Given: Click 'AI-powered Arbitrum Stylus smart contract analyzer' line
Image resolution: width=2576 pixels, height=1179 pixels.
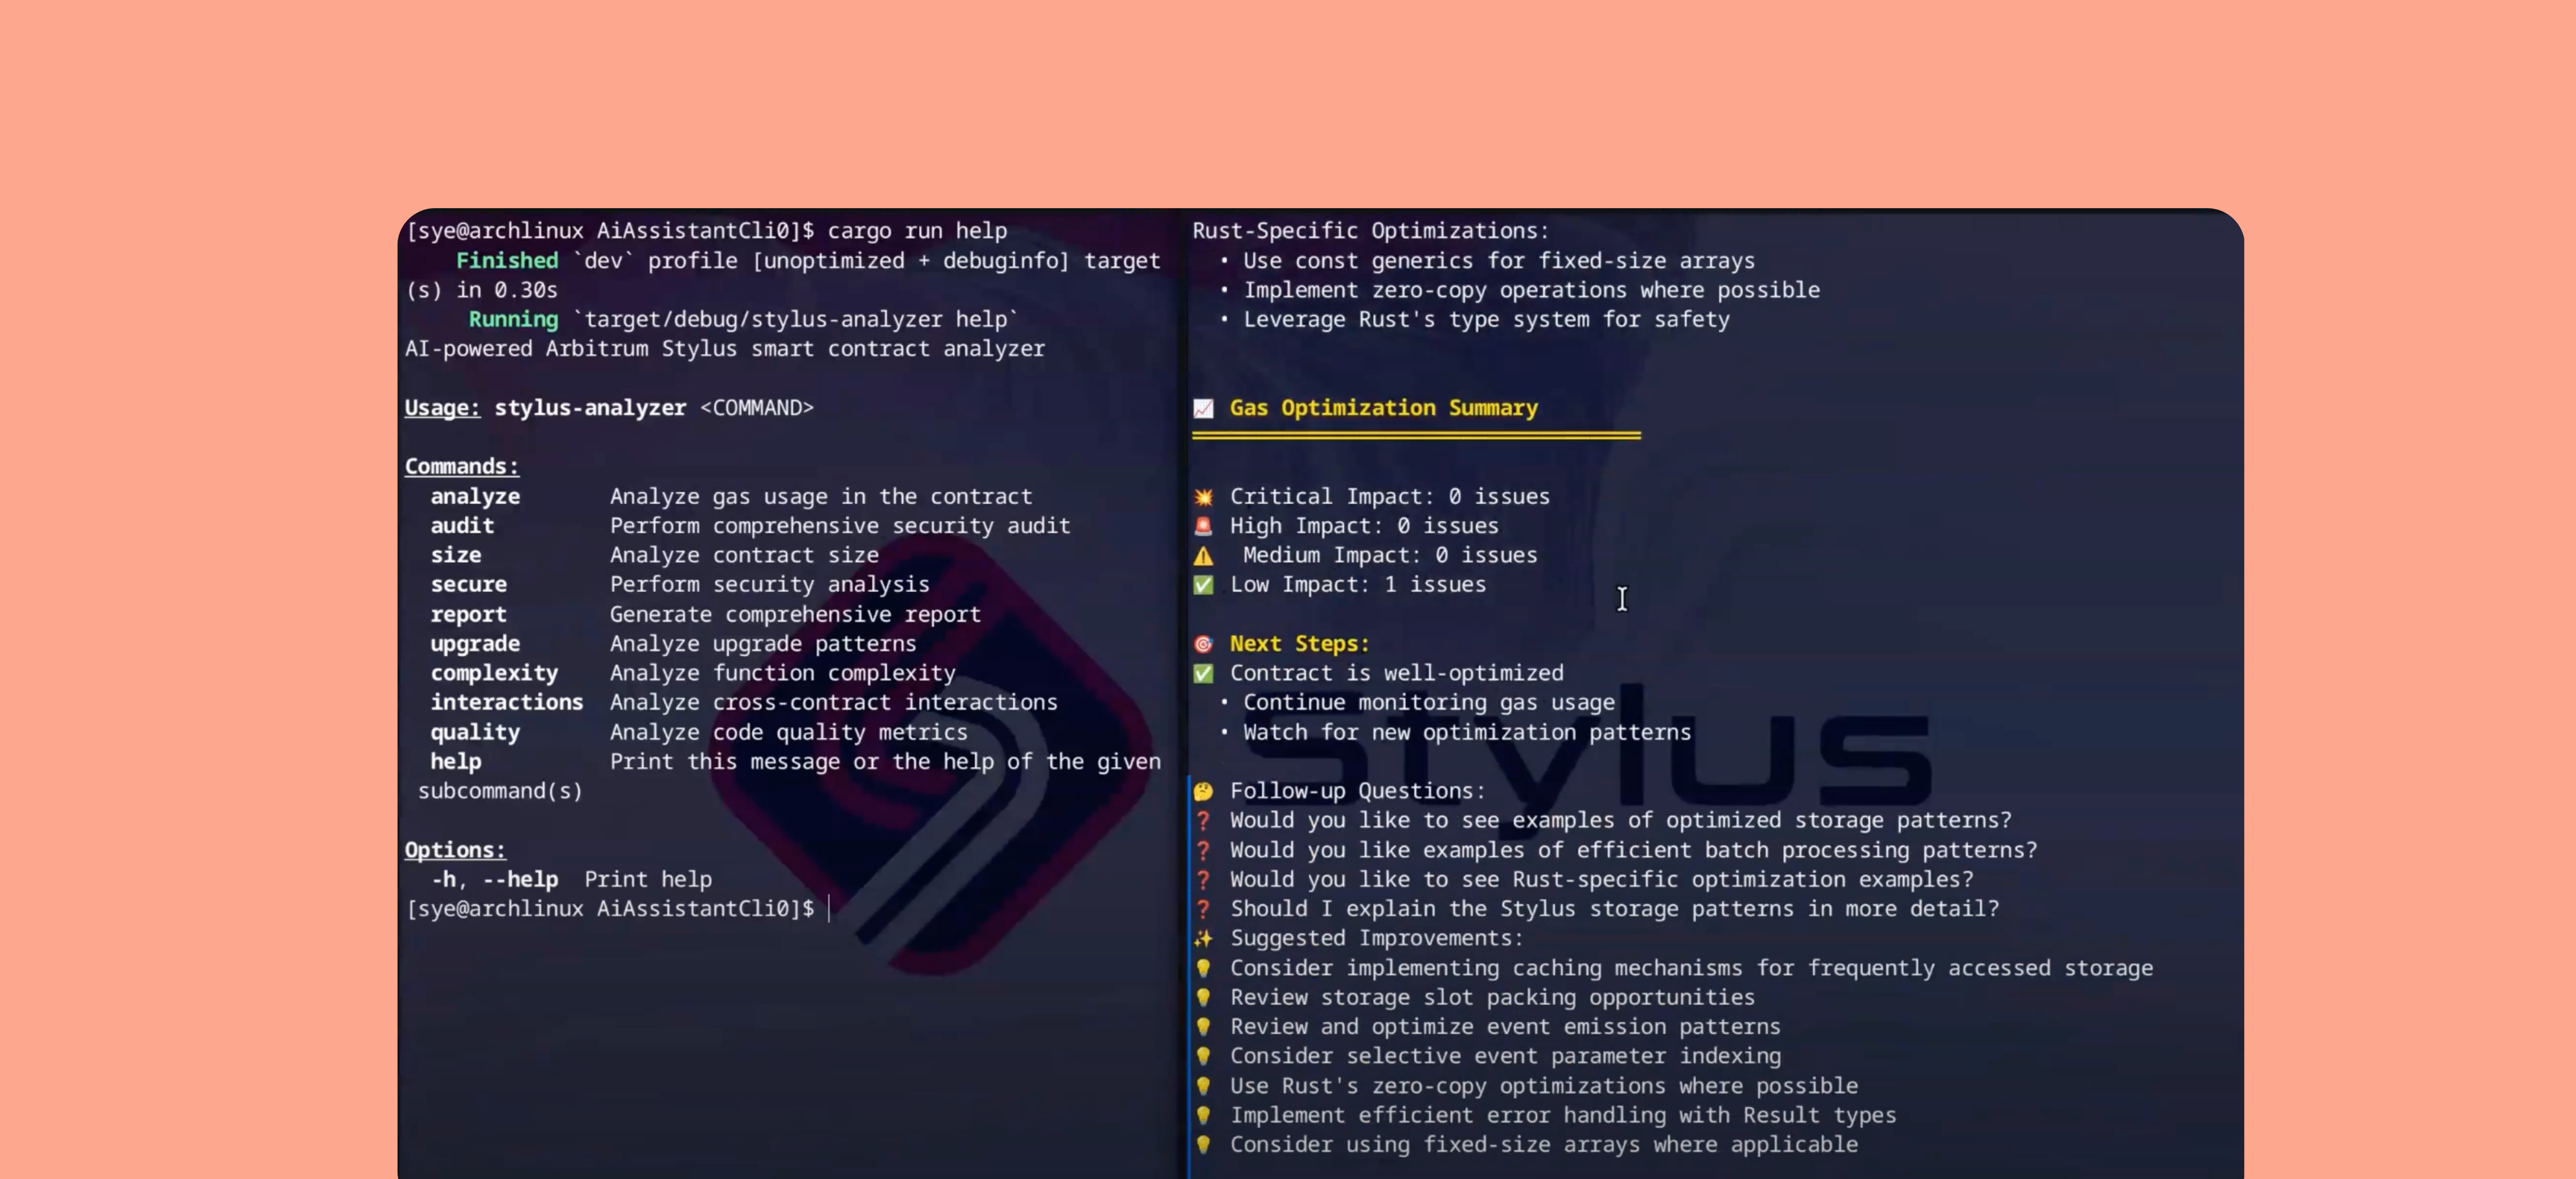Looking at the screenshot, I should tap(725, 349).
